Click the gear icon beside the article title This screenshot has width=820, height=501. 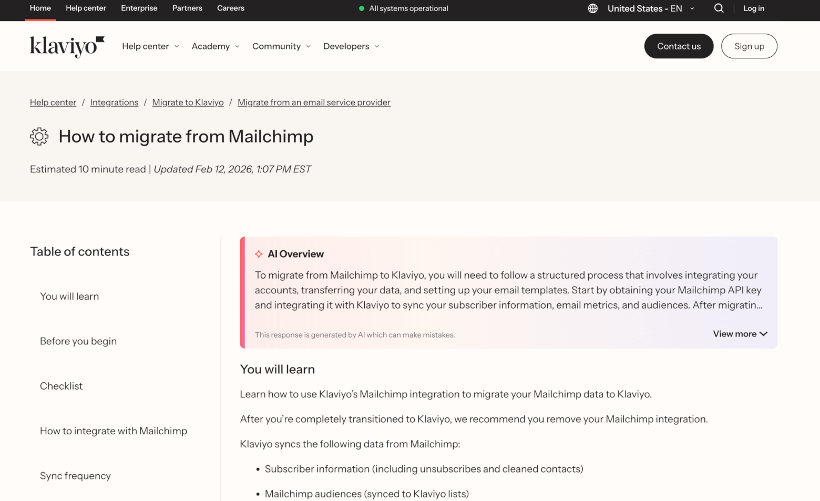pos(39,136)
